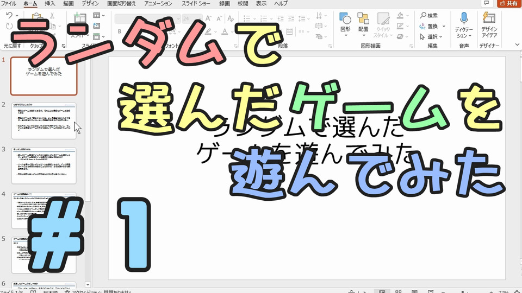Click the Undo arrow icon
Screen dimensions: 522x293
(x=9, y=15)
